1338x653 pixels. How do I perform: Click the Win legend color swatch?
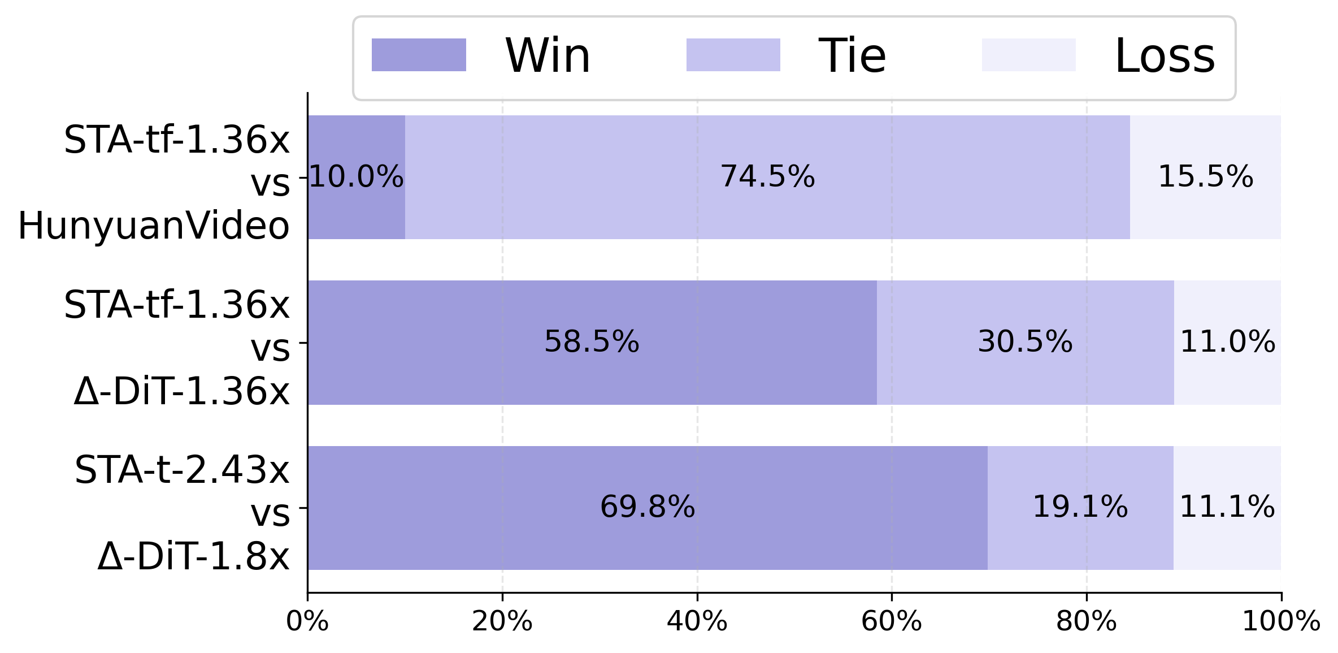pos(419,55)
